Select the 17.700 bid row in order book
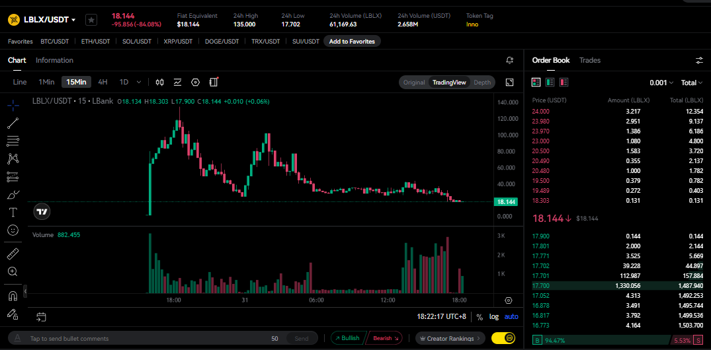The height and width of the screenshot is (350, 711). click(x=618, y=286)
